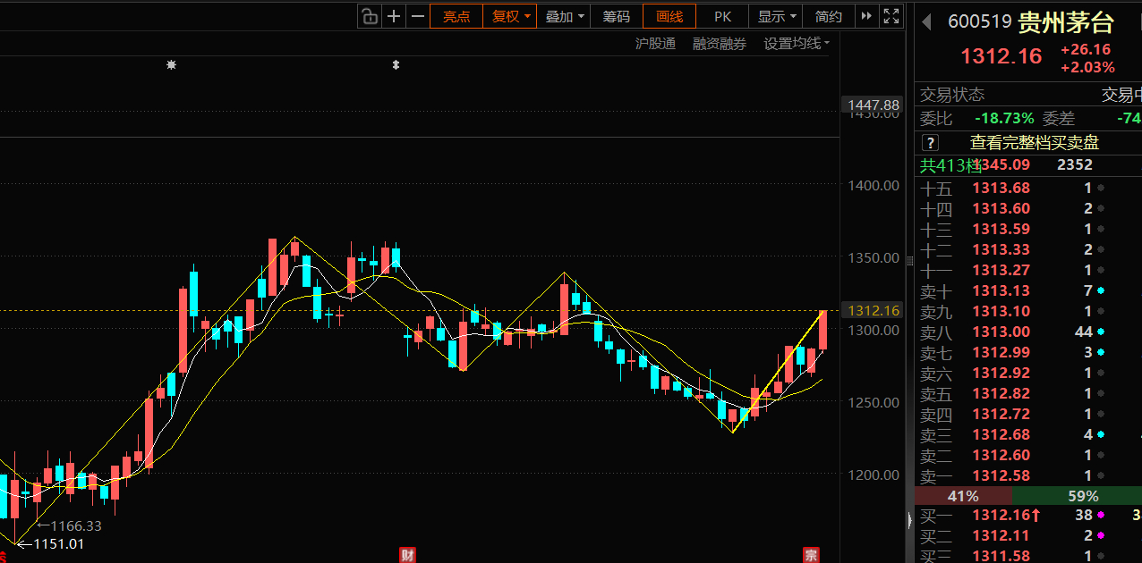Click the 买二 price 1312.11

1001,535
